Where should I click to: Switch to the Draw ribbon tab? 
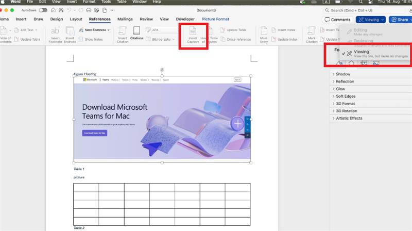tap(38, 19)
